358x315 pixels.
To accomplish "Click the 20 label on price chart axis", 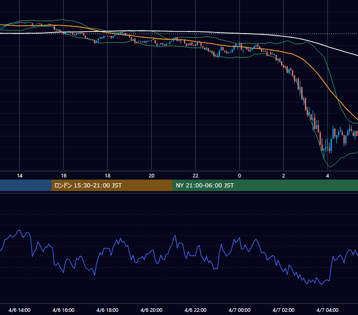I will 152,176.
